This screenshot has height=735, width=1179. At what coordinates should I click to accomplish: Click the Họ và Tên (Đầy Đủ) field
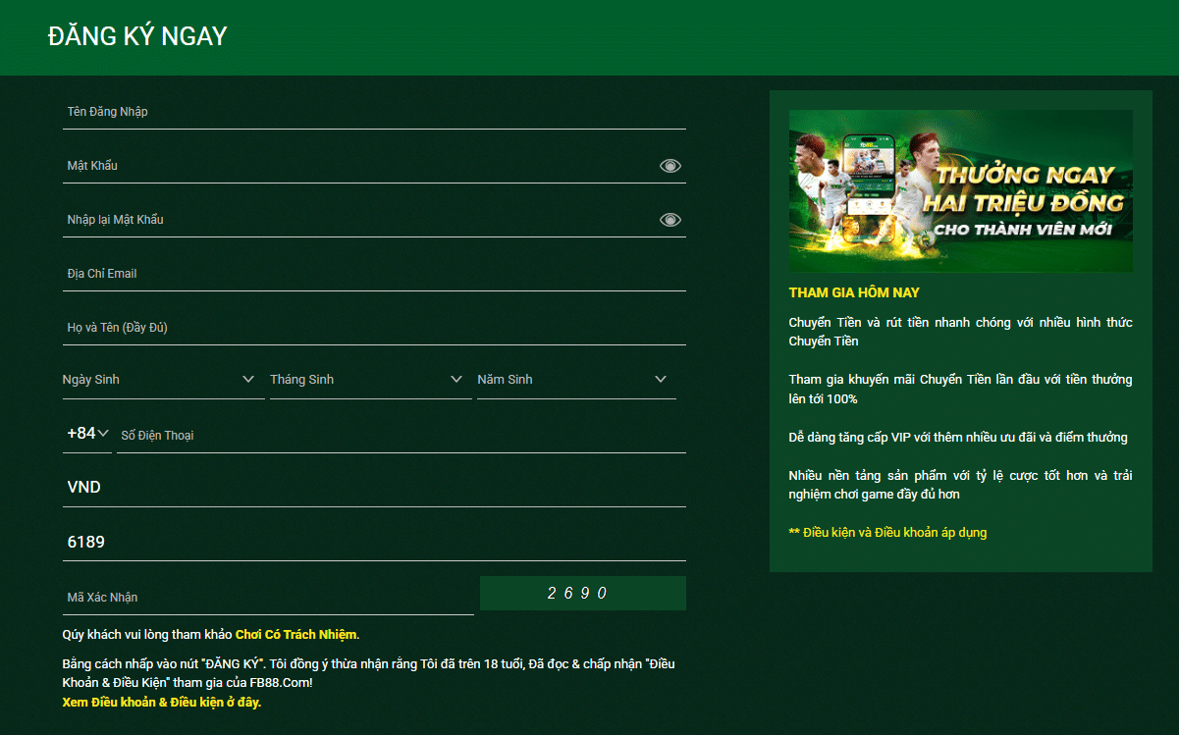click(374, 327)
